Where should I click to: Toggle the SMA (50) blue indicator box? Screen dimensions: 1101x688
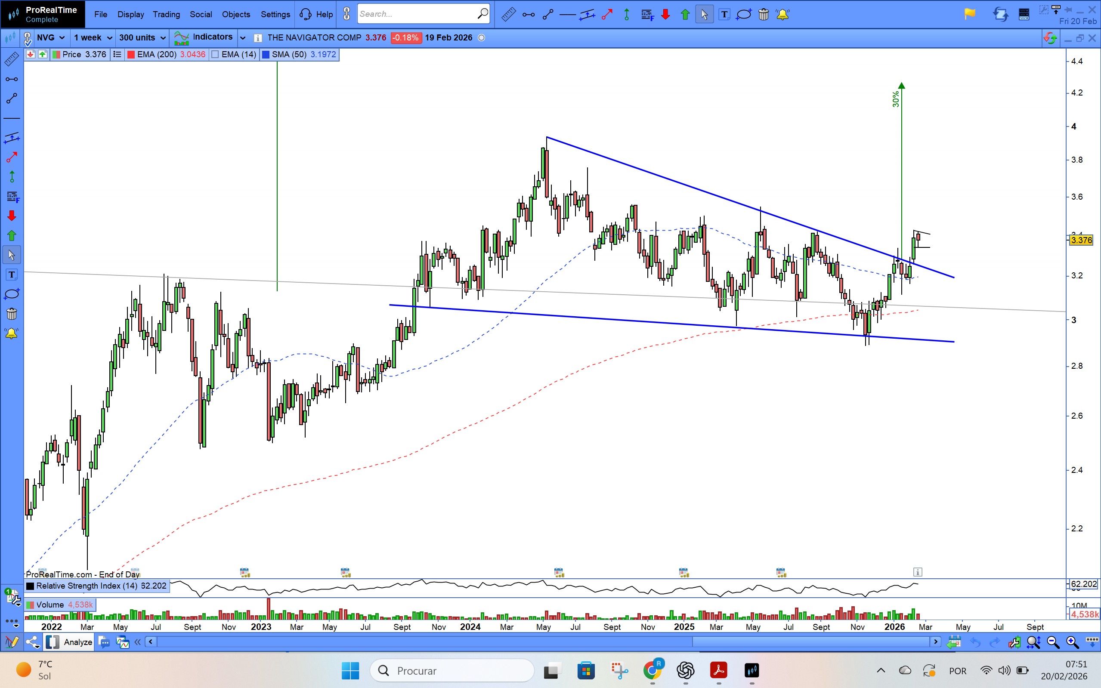tap(266, 55)
